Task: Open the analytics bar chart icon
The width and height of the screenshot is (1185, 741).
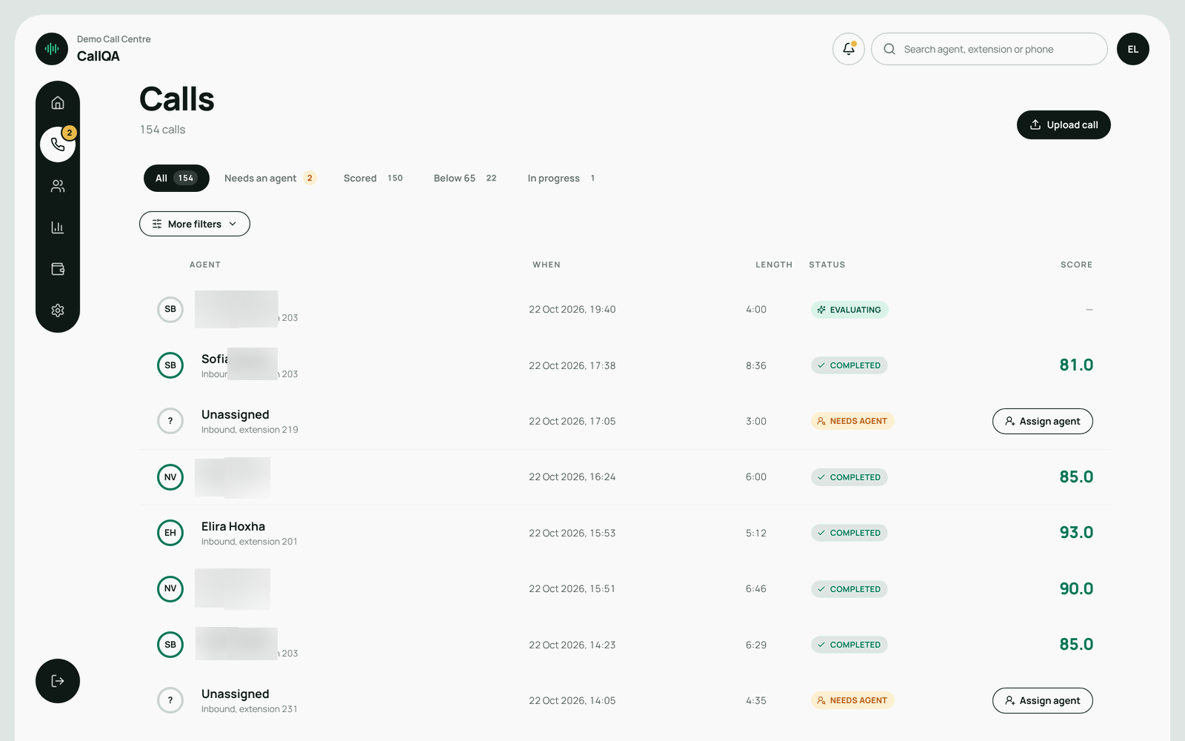Action: tap(58, 227)
